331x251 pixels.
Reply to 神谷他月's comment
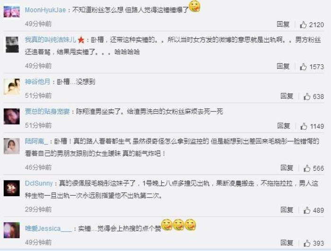(287, 96)
